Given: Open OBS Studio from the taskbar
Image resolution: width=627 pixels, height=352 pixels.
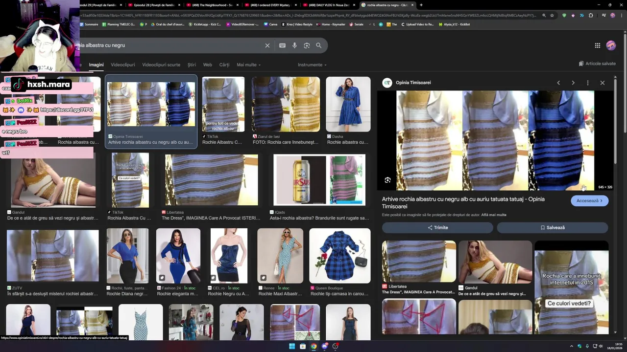Looking at the screenshot, I should point(336,346).
